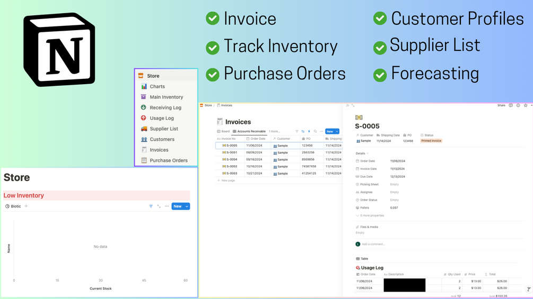Open invoice S-0003 row
Image resolution: width=533 pixels, height=299 pixels.
232,173
